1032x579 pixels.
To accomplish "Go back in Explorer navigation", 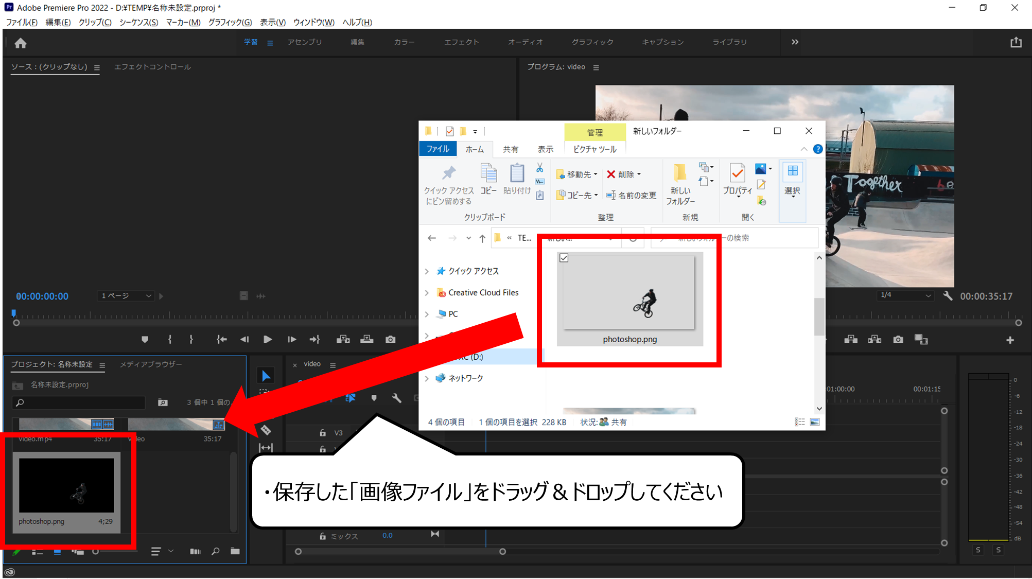I will pos(432,238).
